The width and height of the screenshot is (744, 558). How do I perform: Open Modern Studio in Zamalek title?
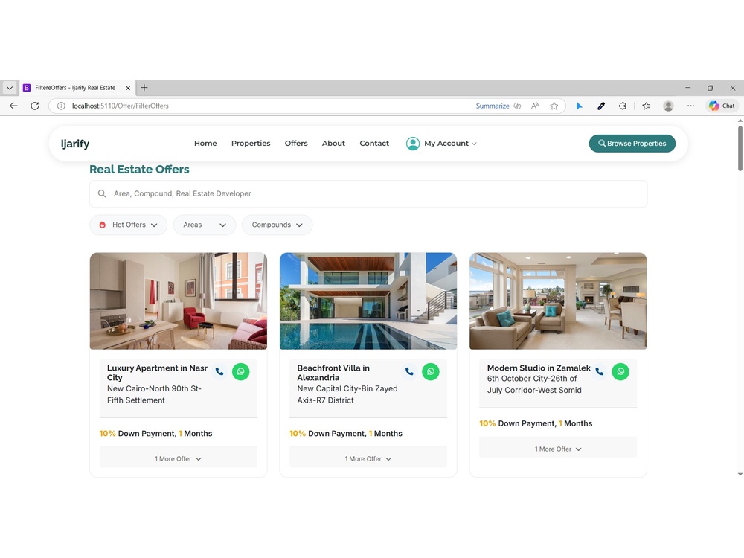click(539, 368)
